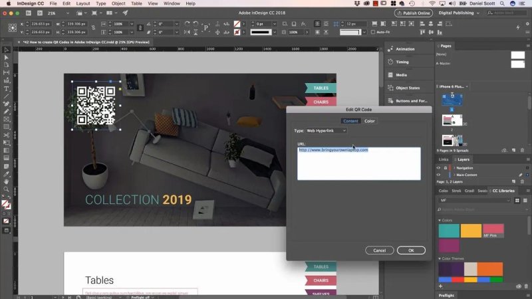
Task: Select the yellow color swatch in library
Action: tap(471, 231)
